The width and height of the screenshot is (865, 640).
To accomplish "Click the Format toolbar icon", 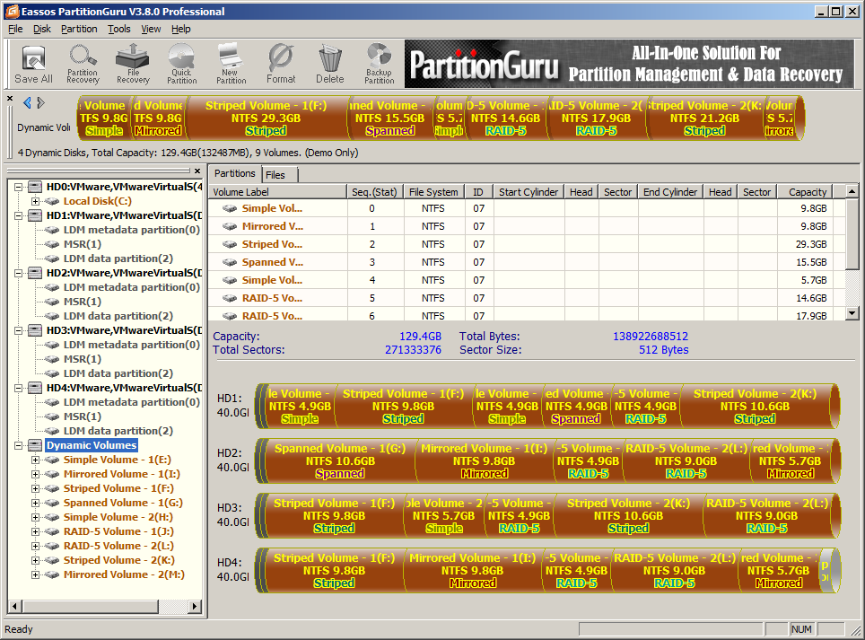I will (x=281, y=65).
